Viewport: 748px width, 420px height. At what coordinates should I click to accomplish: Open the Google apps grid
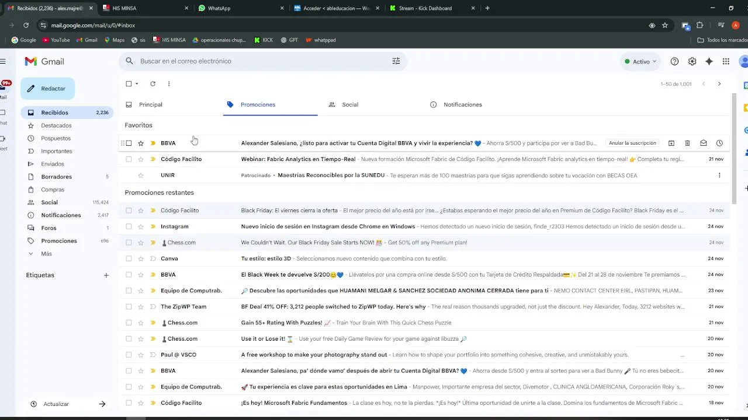click(726, 61)
